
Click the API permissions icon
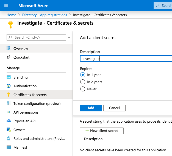(8, 112)
